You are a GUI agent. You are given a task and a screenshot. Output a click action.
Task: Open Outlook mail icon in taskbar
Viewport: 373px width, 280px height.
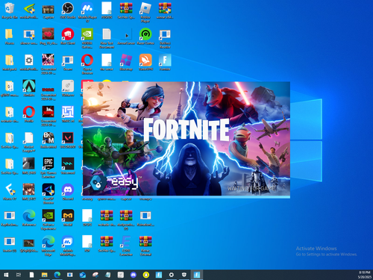point(83,275)
